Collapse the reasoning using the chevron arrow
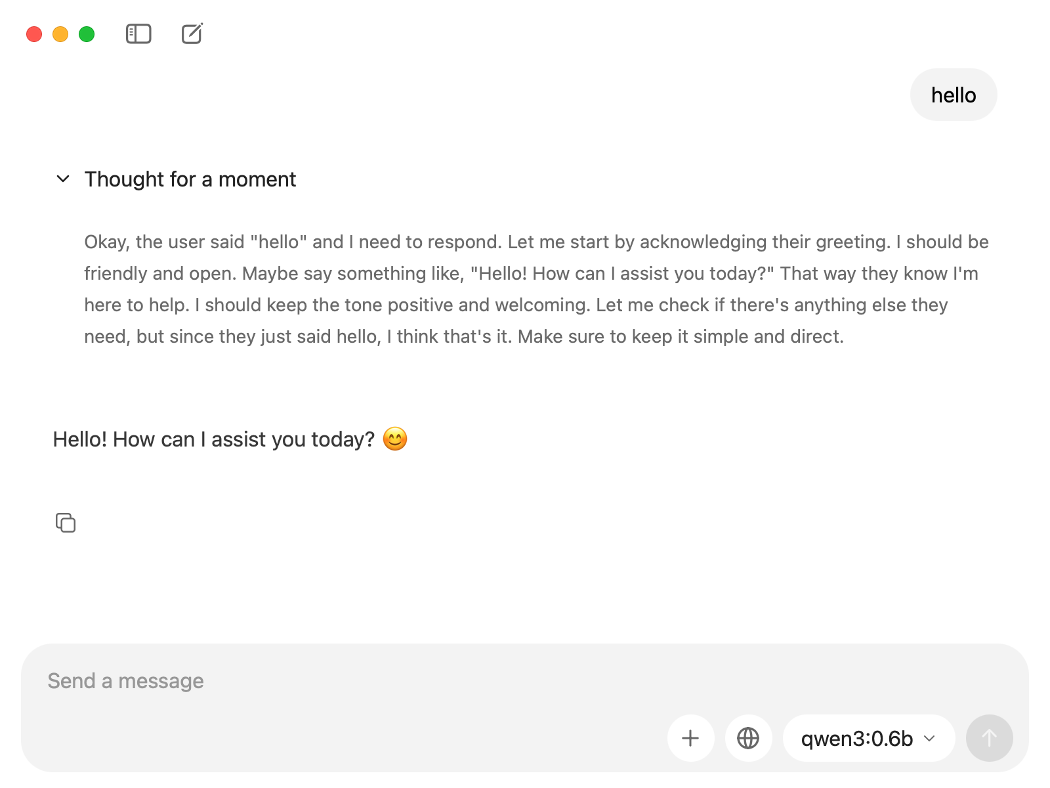The image size is (1050, 788). point(63,179)
